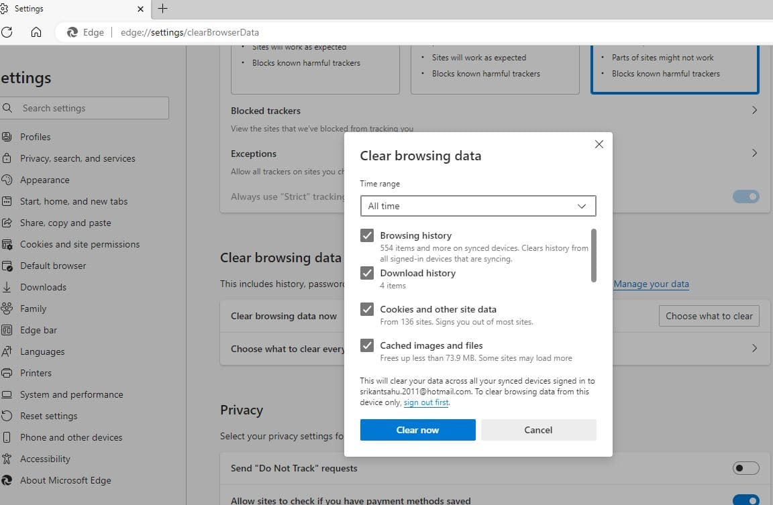Uncheck Cached images and files
Image resolution: width=773 pixels, height=505 pixels.
[366, 345]
